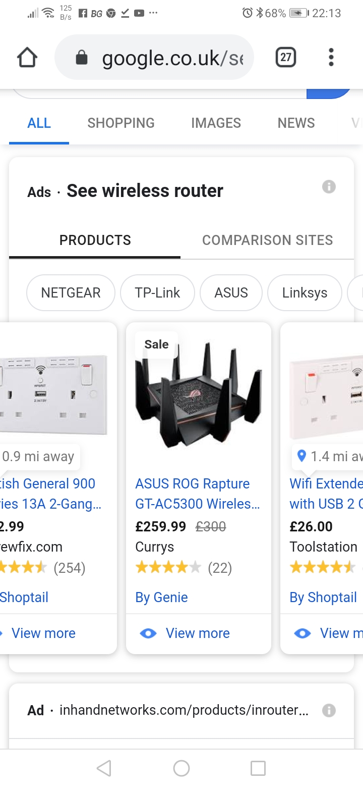Tap the Android recent apps square button
The image size is (363, 788).
click(258, 768)
